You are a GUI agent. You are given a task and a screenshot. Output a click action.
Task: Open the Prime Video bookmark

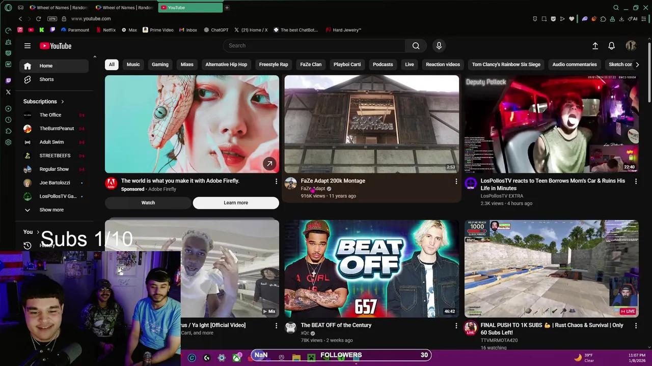coord(158,30)
